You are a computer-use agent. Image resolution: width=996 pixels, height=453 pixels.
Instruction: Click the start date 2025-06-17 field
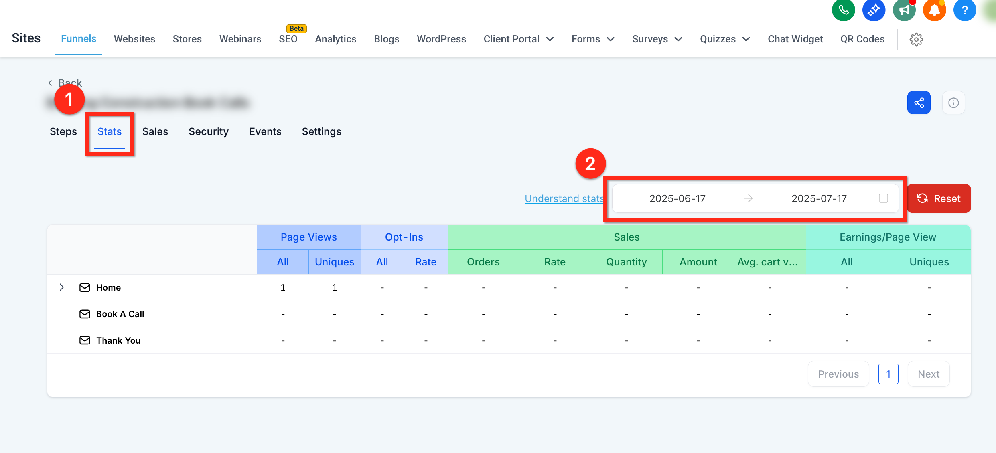[678, 198]
